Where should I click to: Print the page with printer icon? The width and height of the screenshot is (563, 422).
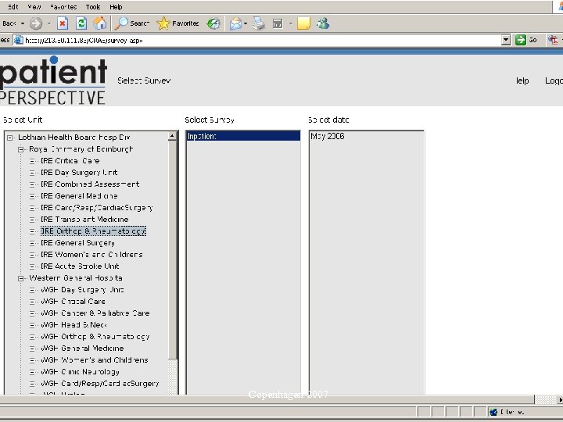(x=259, y=23)
